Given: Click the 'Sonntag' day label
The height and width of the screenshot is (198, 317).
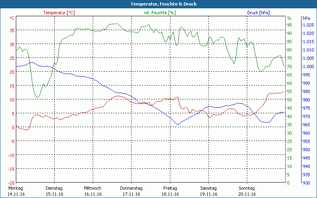Looking at the screenshot, I should [246, 188].
